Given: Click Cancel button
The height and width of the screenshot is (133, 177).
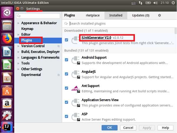Looking at the screenshot, I should click(128, 128).
